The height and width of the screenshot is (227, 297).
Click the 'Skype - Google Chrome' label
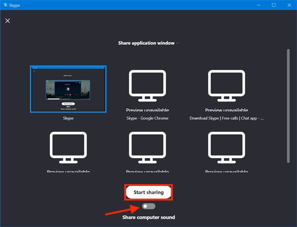pos(148,118)
